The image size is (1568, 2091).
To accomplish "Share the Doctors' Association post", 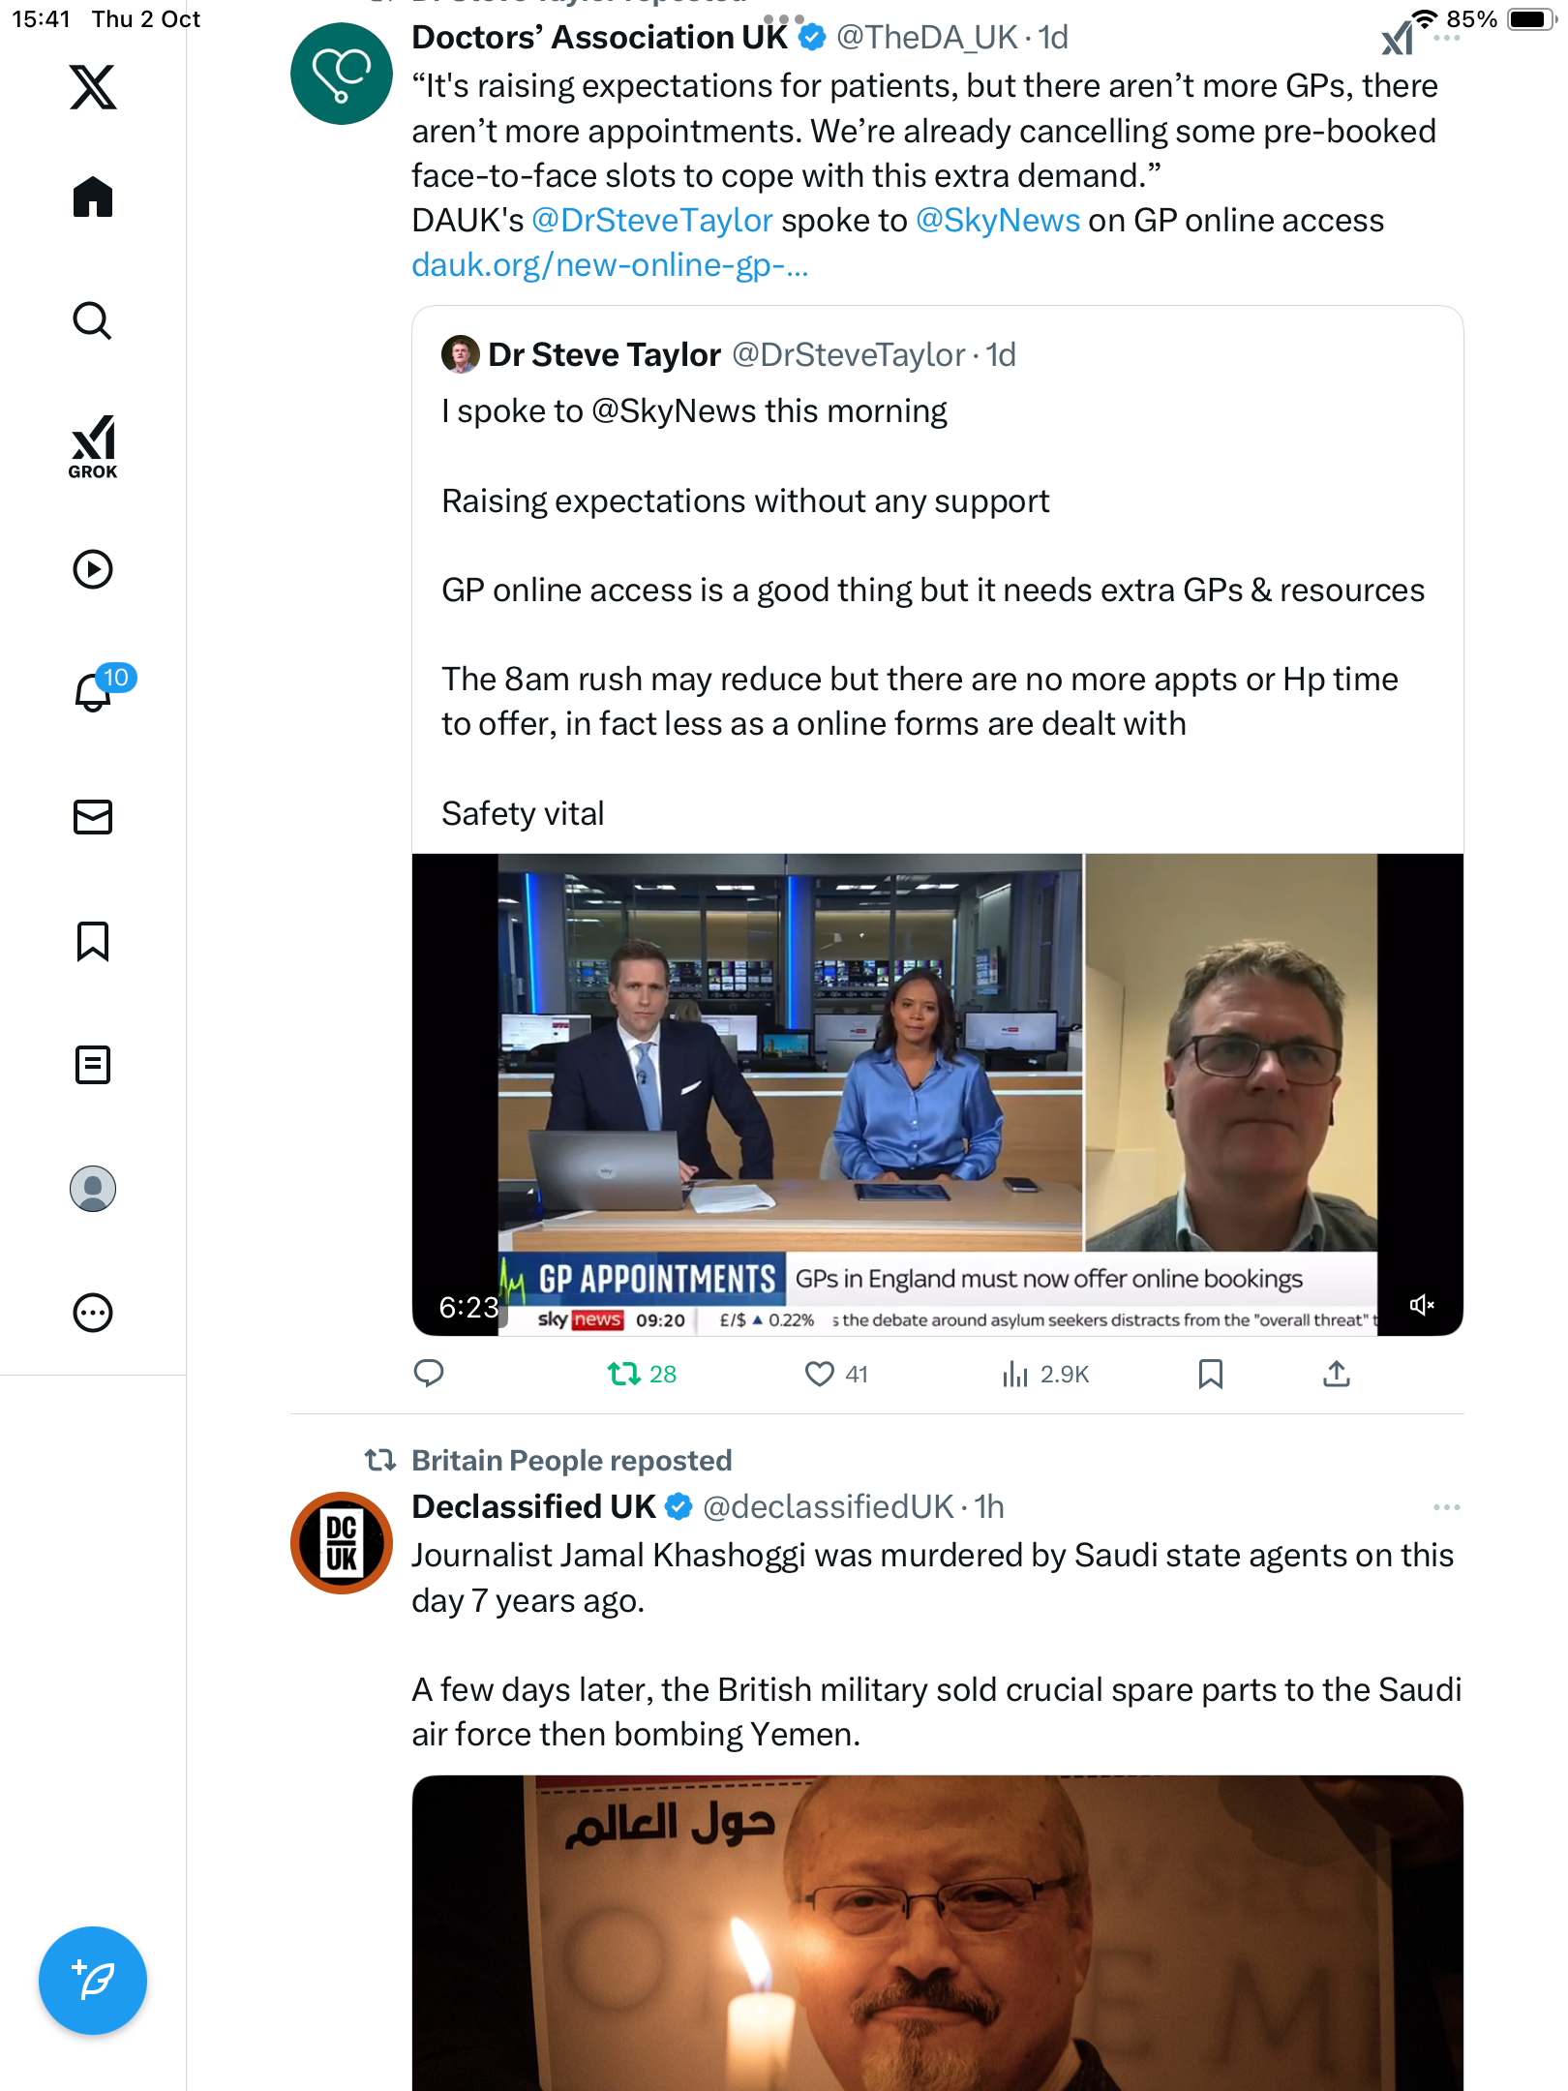I will click(x=1336, y=1374).
